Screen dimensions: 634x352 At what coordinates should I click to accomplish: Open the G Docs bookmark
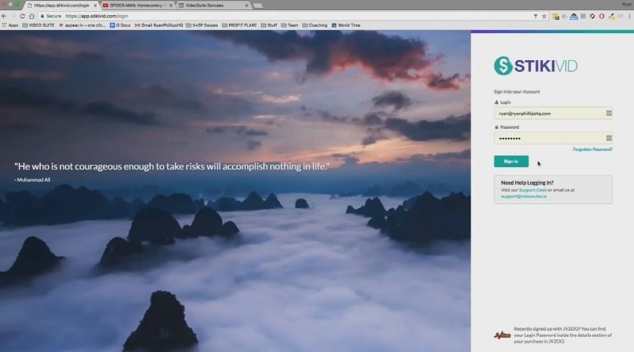[120, 25]
